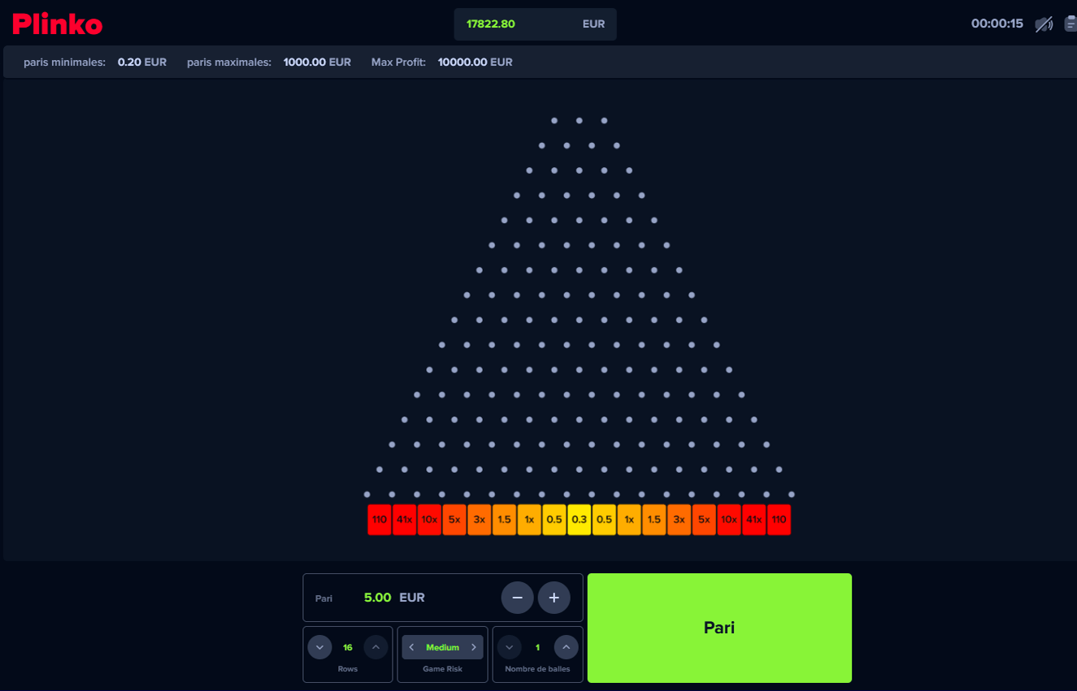The image size is (1077, 691).
Task: Place the bet with the green Pari button
Action: click(x=719, y=628)
